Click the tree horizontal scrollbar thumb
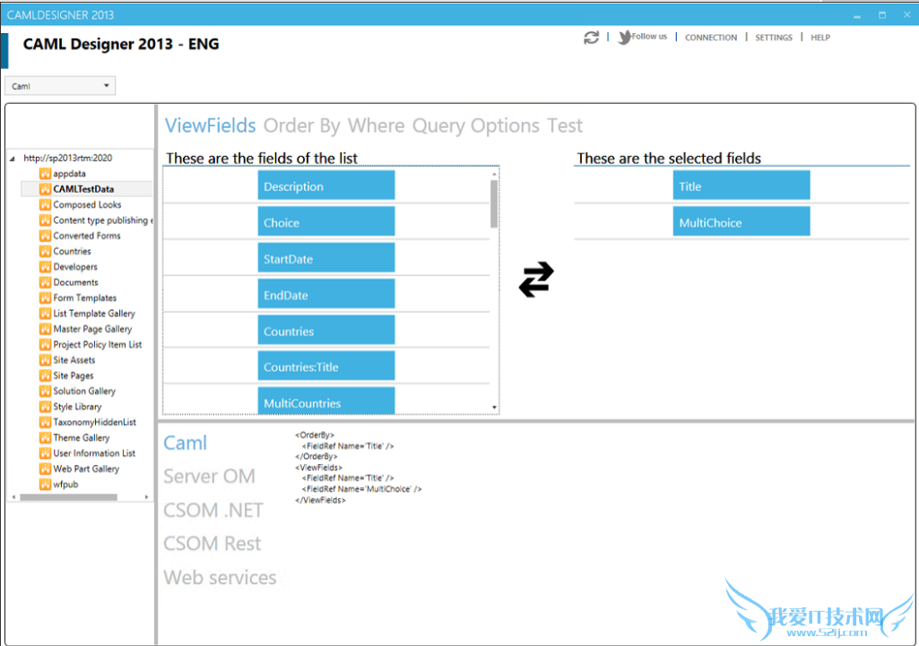The image size is (919, 646). pos(68,497)
